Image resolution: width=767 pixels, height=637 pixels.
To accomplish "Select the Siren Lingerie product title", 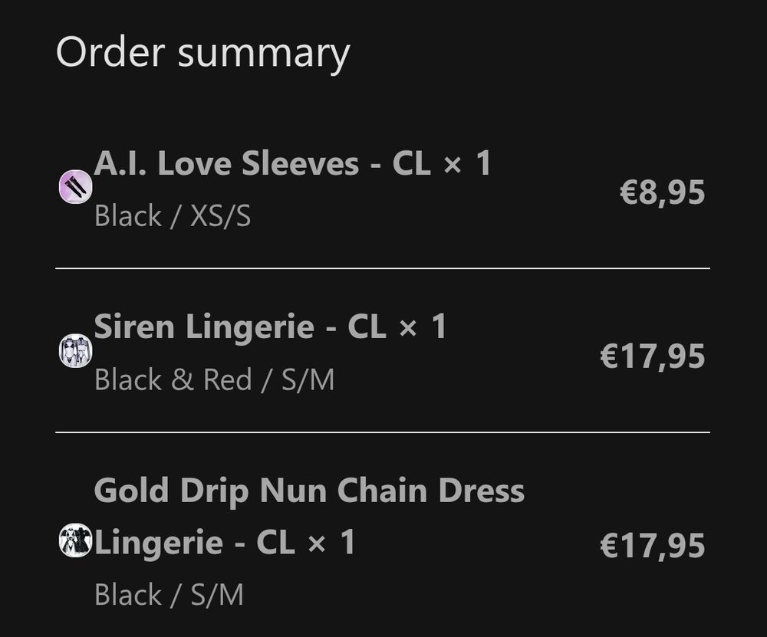I will pos(270,327).
